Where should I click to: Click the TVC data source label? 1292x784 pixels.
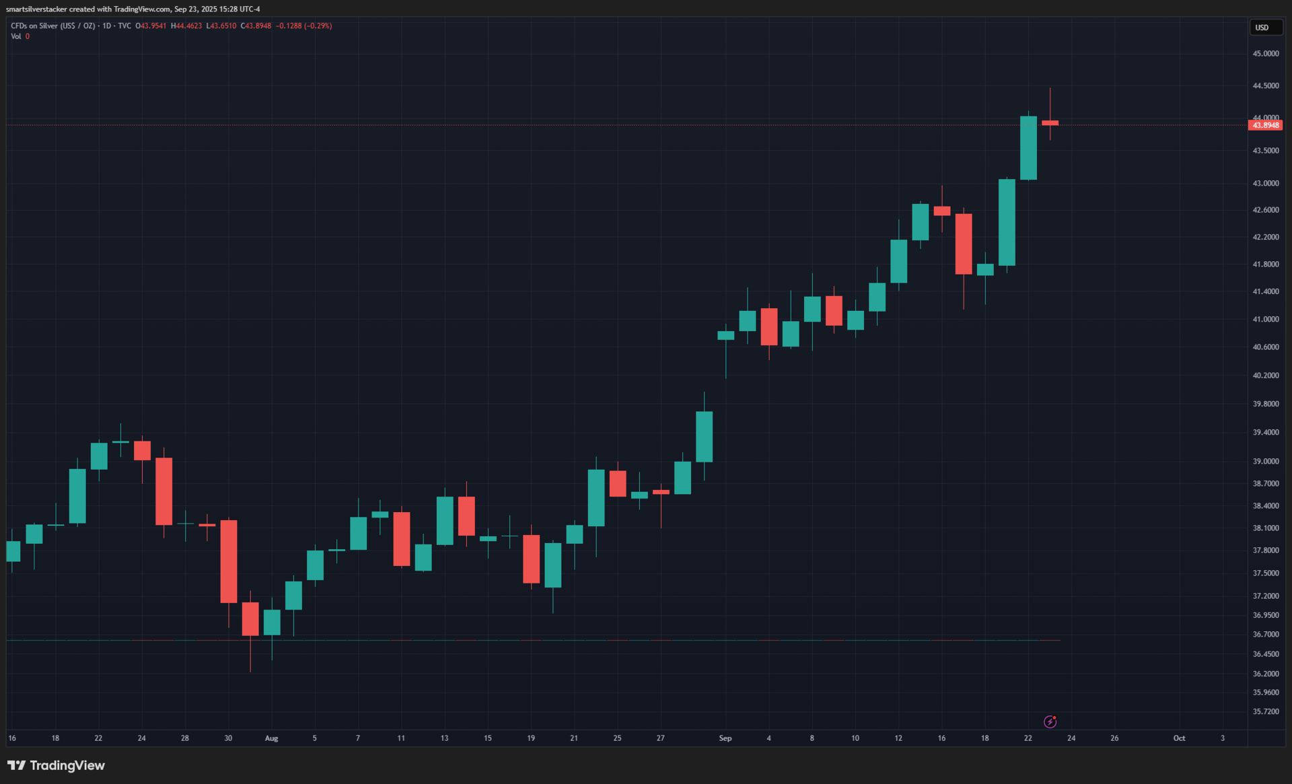(124, 26)
